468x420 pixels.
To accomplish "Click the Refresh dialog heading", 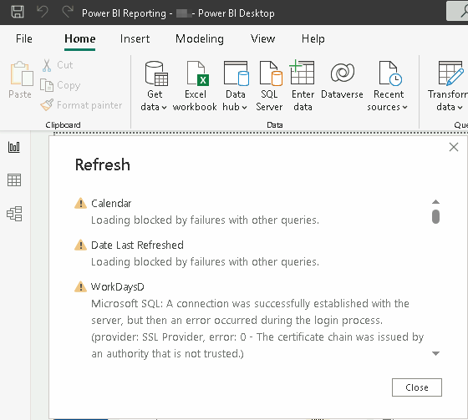I will (102, 164).
